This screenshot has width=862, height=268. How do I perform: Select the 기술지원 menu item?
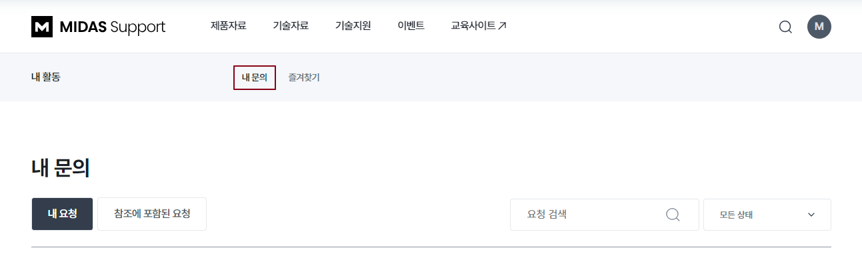coord(353,26)
